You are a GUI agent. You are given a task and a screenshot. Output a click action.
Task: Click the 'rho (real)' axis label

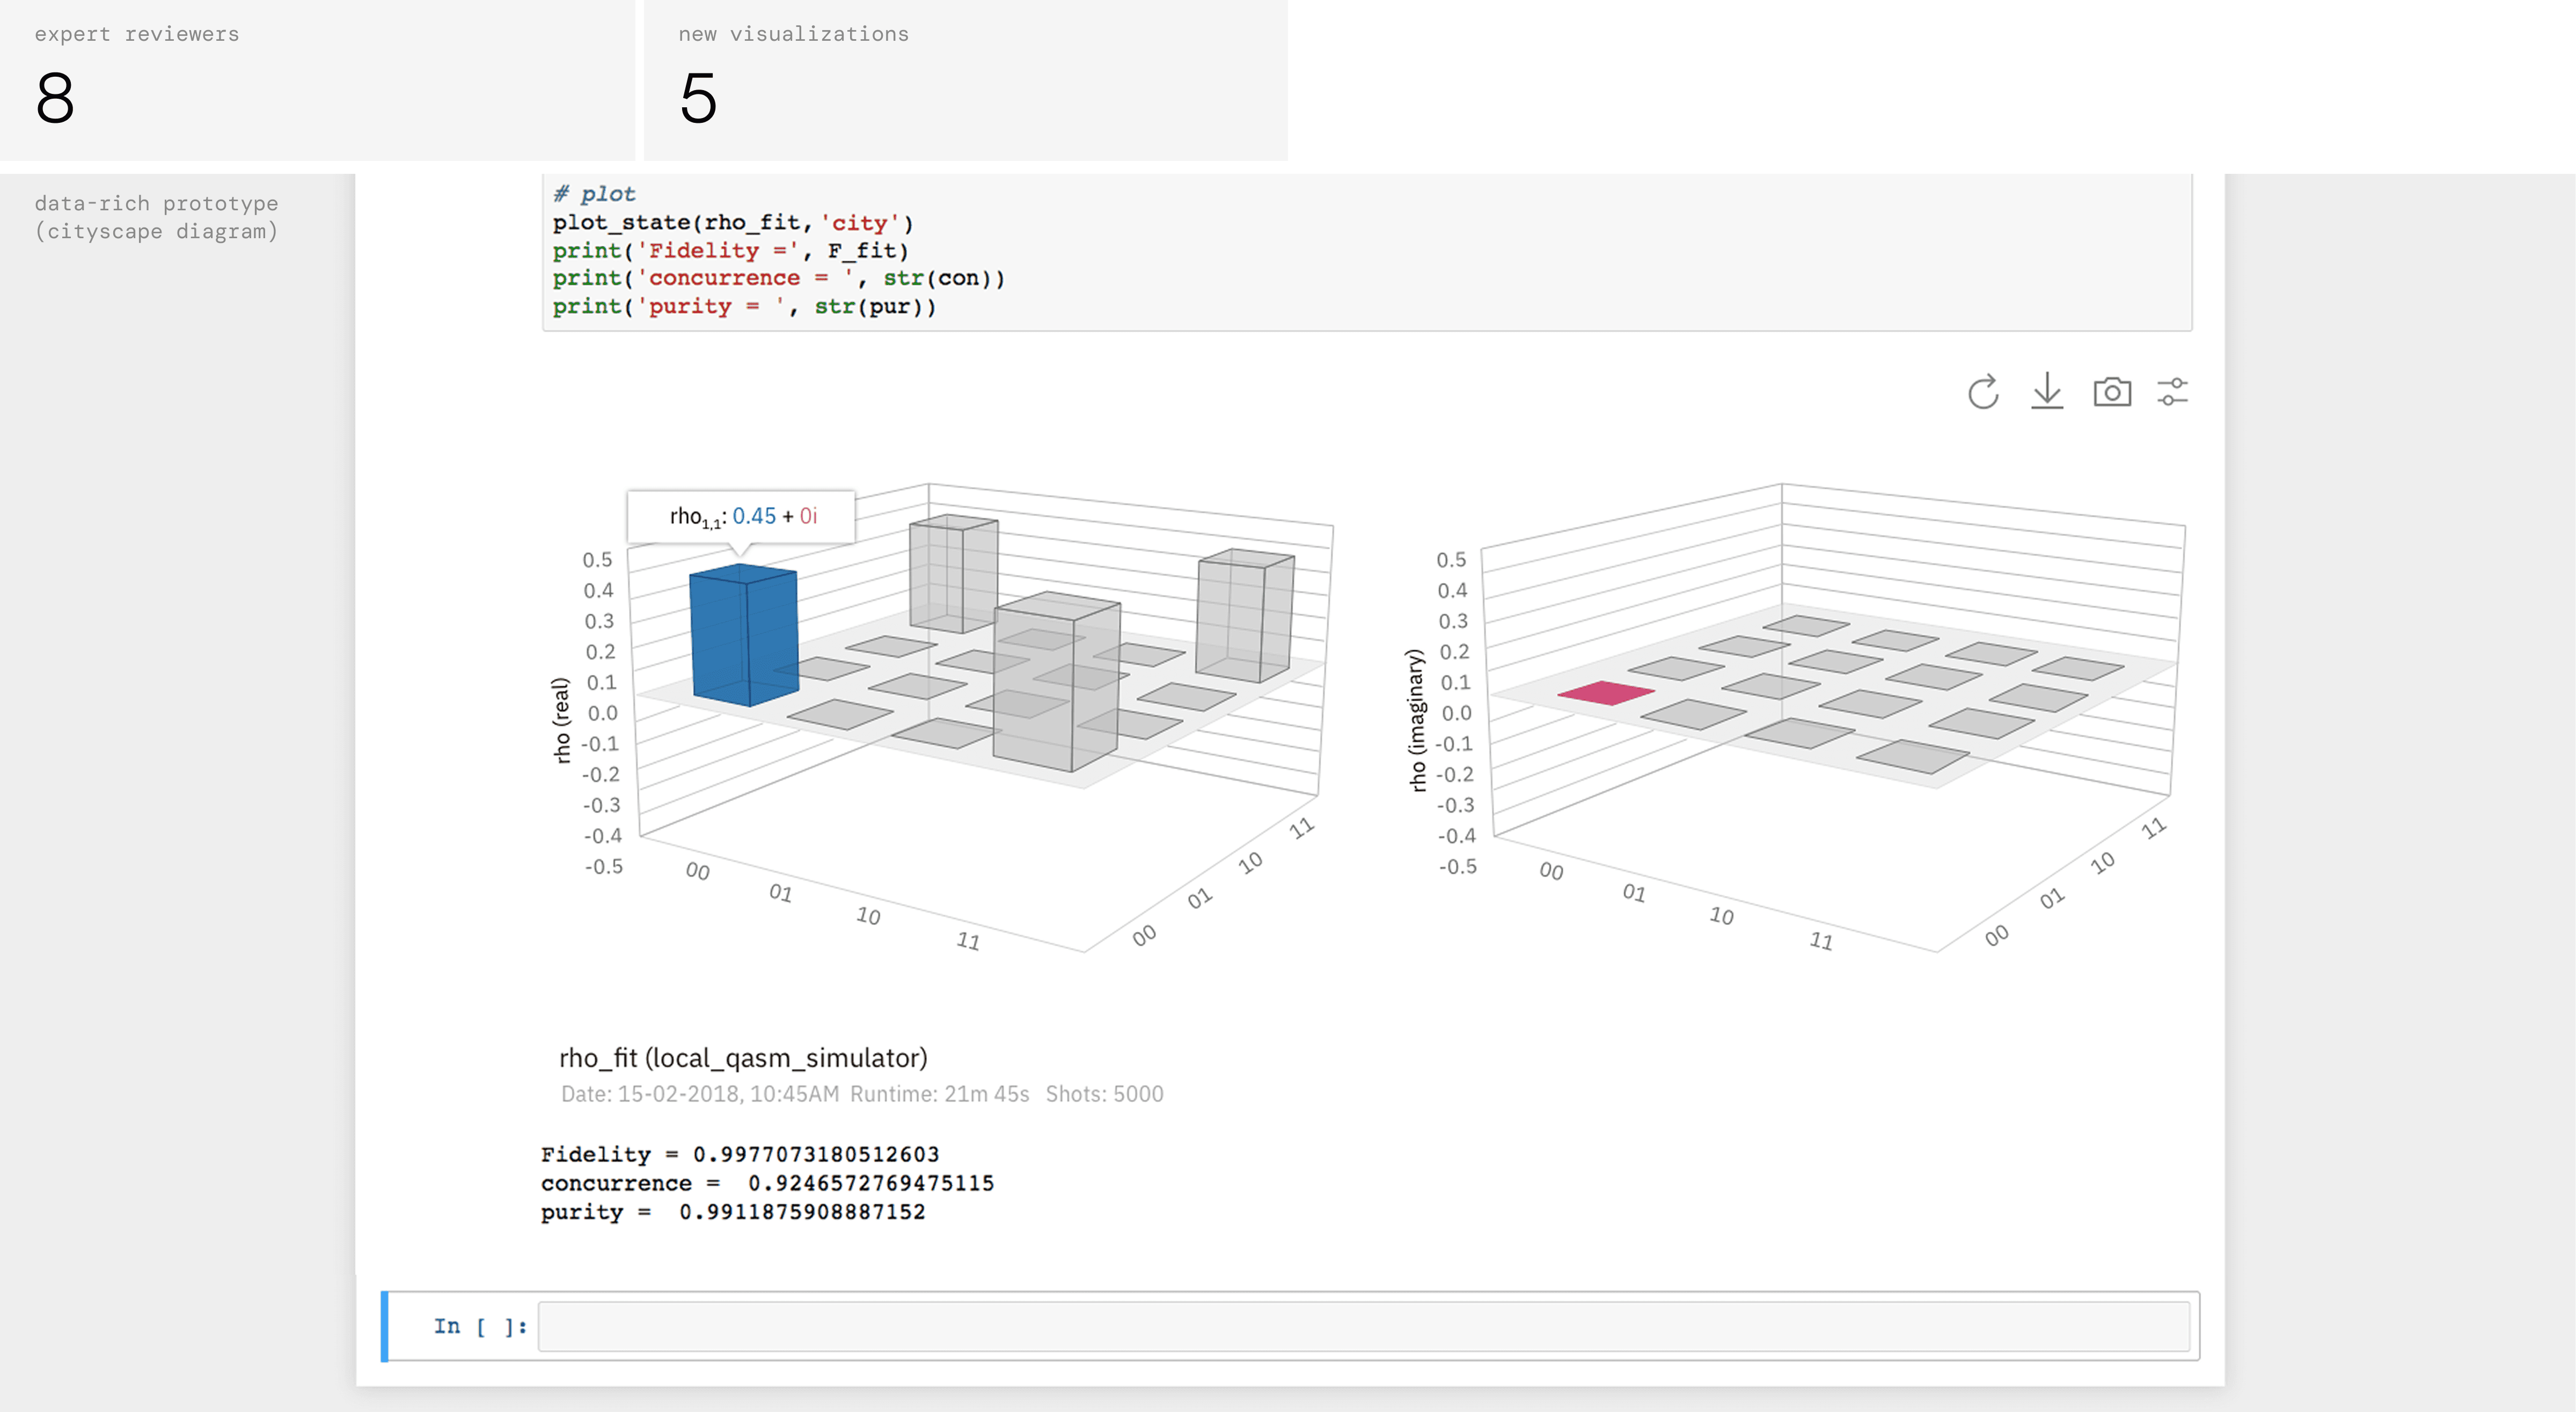[561, 720]
